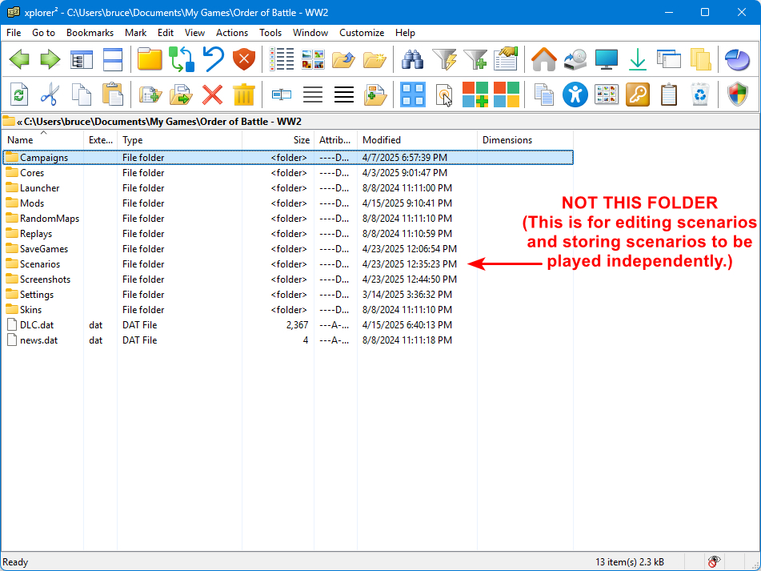Screen dimensions: 761x571
Task: Click the address bar path field
Action: point(381,122)
